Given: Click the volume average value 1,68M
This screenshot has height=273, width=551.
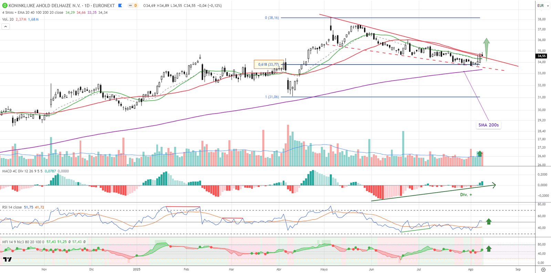Looking at the screenshot, I should point(33,19).
